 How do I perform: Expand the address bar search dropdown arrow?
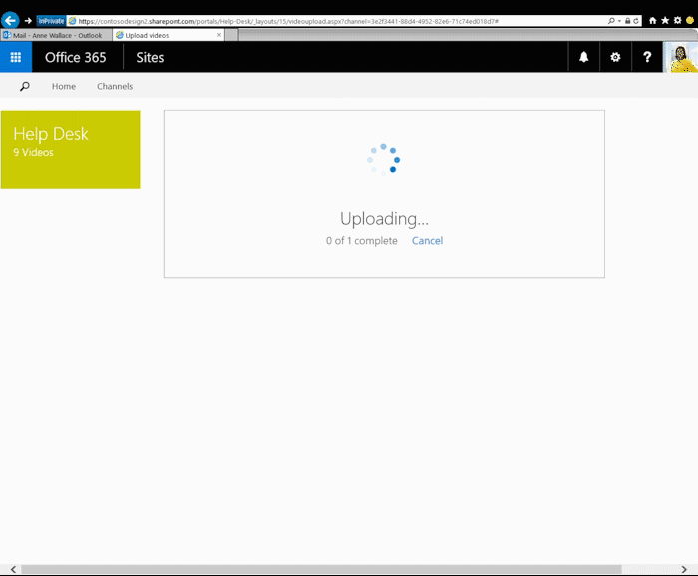617,20
